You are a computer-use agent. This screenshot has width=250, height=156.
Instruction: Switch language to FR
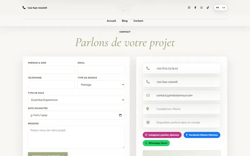pyautogui.click(x=217, y=7)
